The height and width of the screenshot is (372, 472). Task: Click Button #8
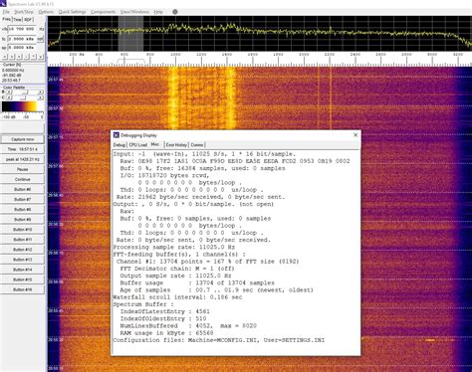click(x=23, y=210)
